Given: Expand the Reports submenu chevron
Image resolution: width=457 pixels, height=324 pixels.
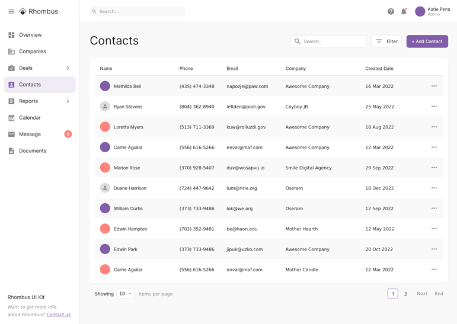Looking at the screenshot, I should (x=68, y=101).
